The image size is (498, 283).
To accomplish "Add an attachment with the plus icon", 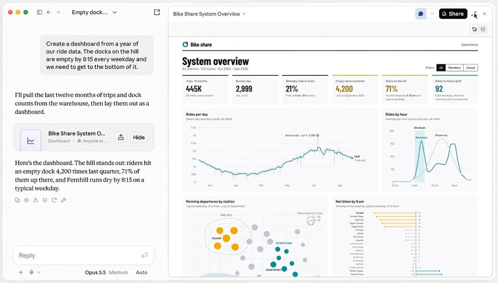I will (21, 272).
